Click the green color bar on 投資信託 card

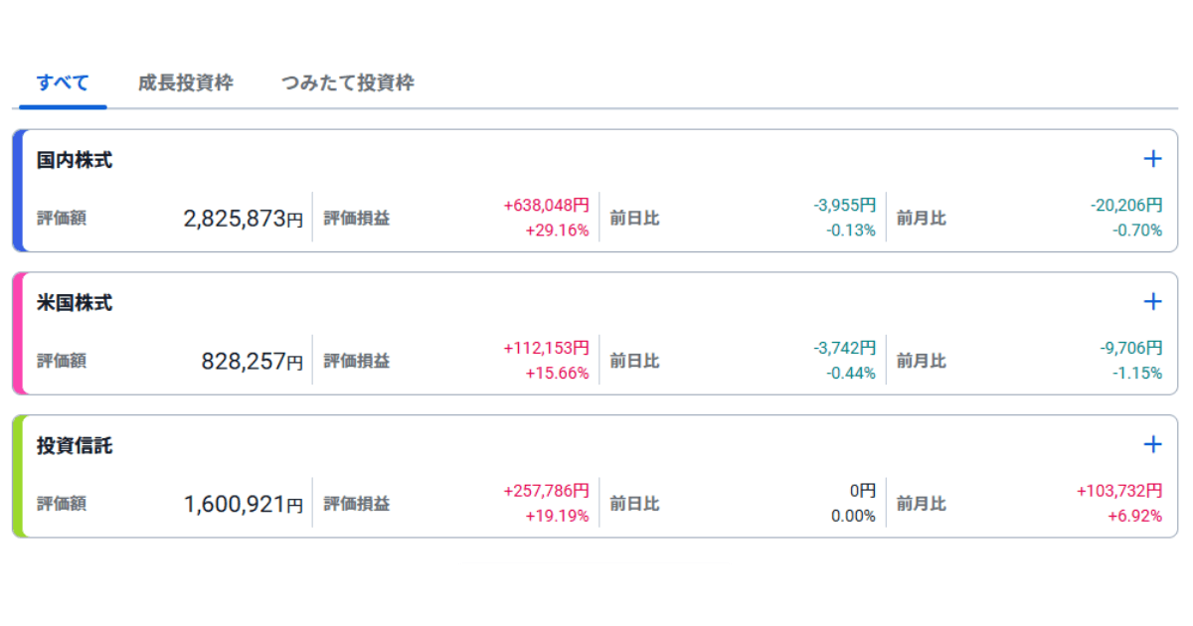(x=17, y=477)
